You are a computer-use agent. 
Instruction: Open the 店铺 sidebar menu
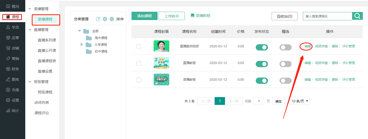(13, 48)
